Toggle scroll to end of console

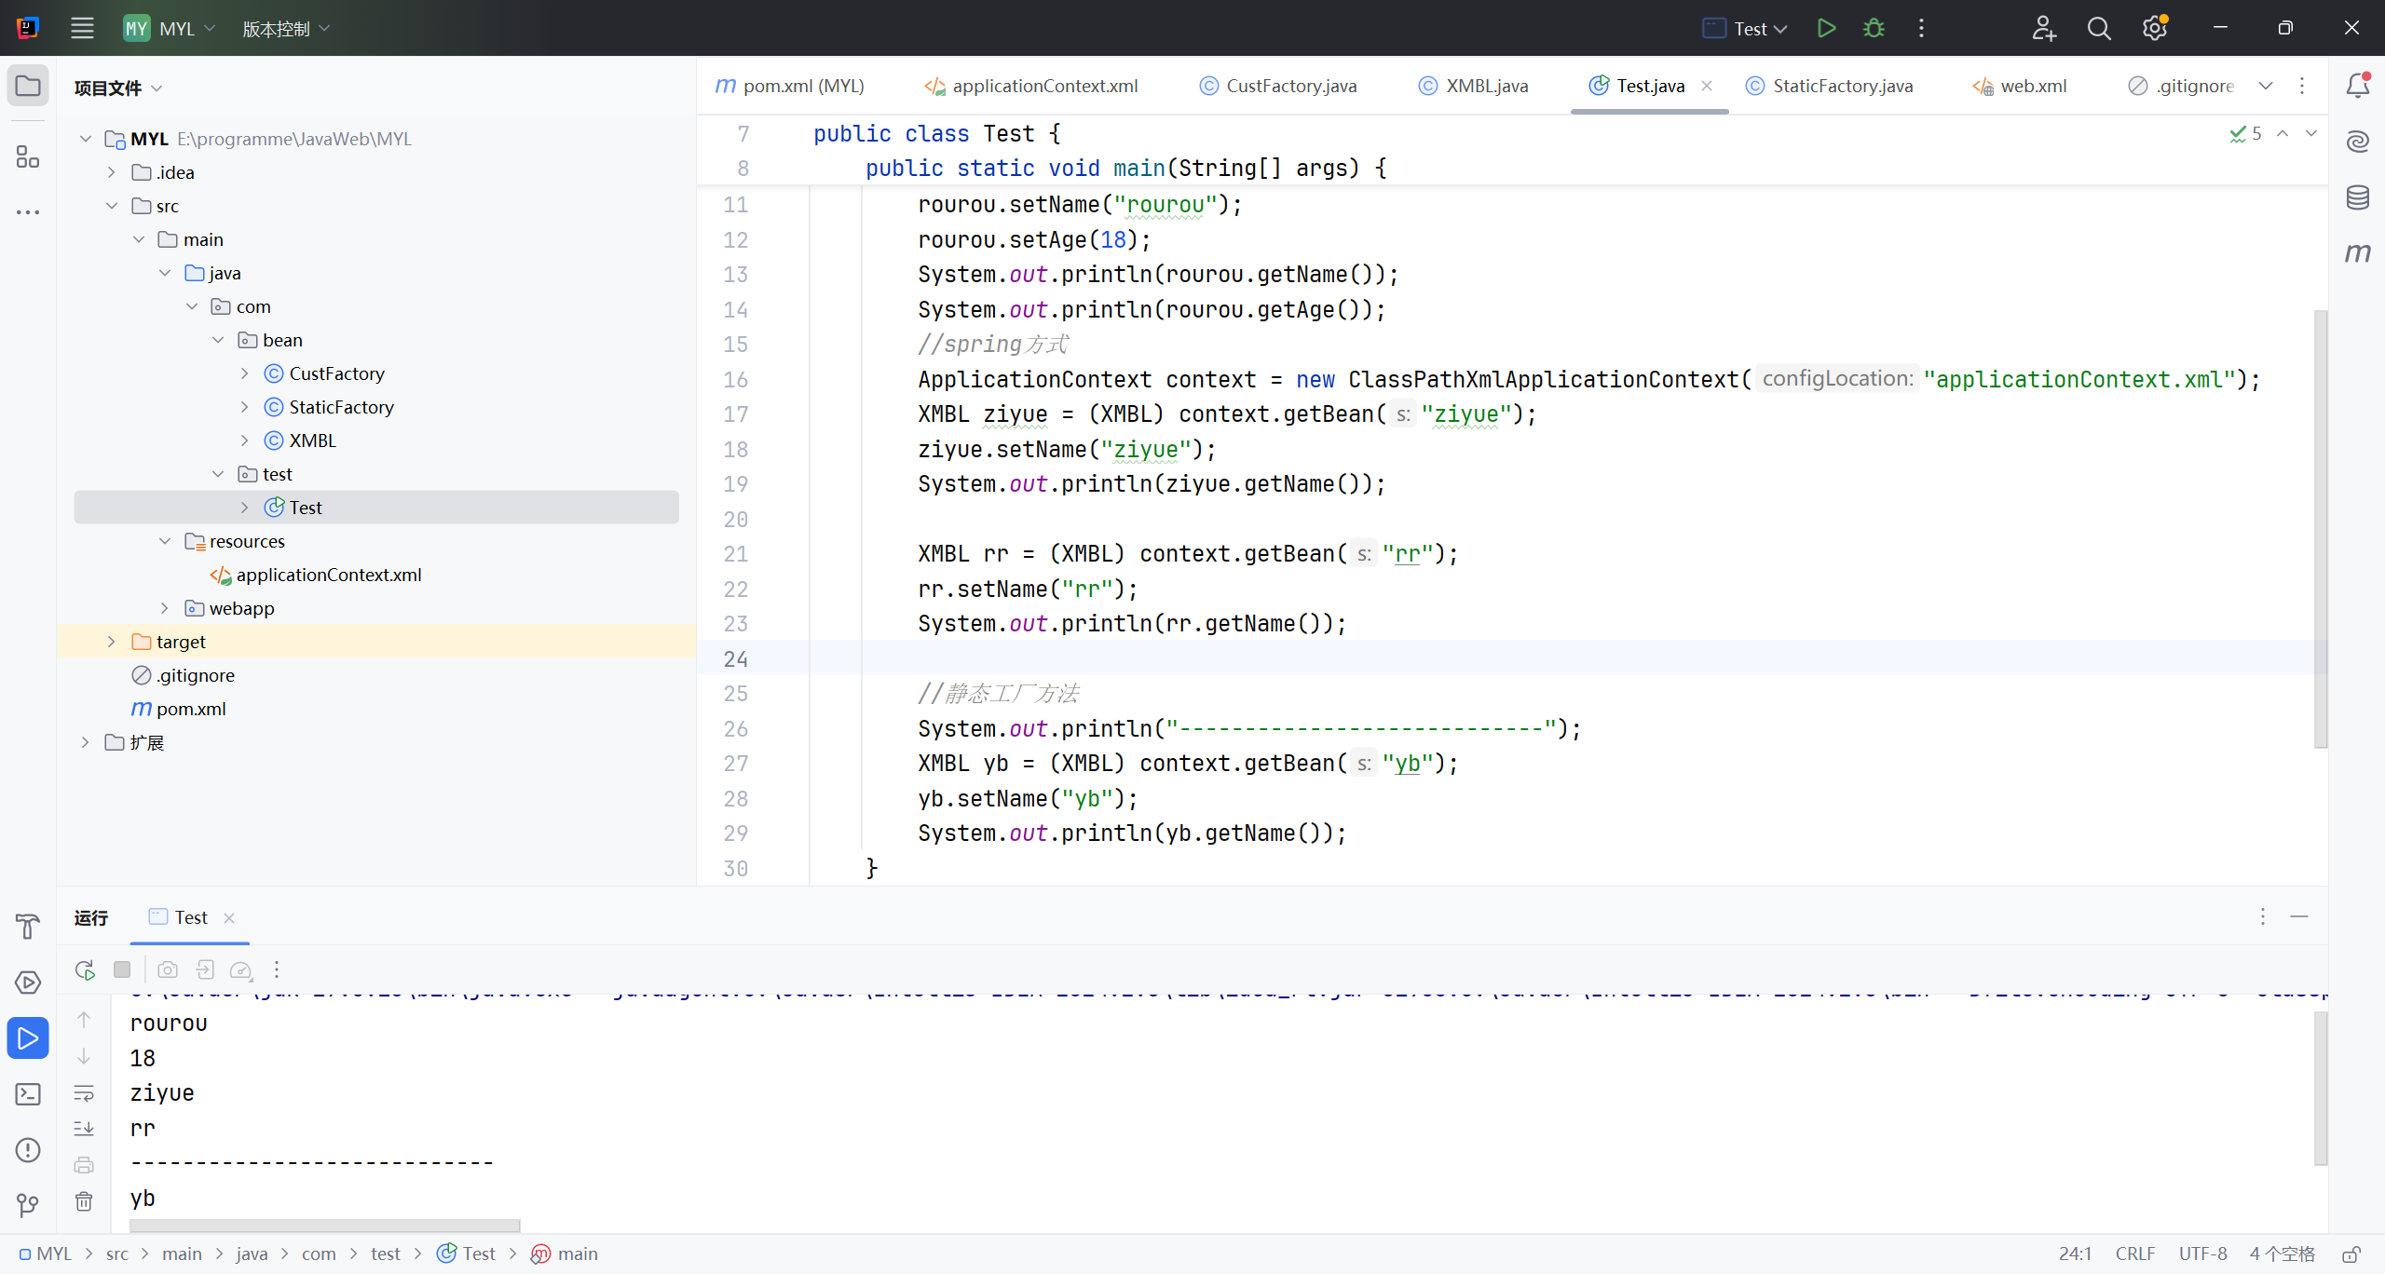(x=84, y=1129)
